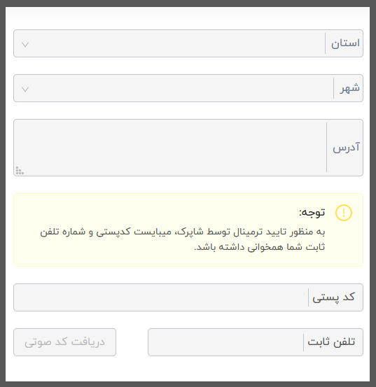Open the شهر city dropdown
The image size is (376, 387).
coord(188,88)
